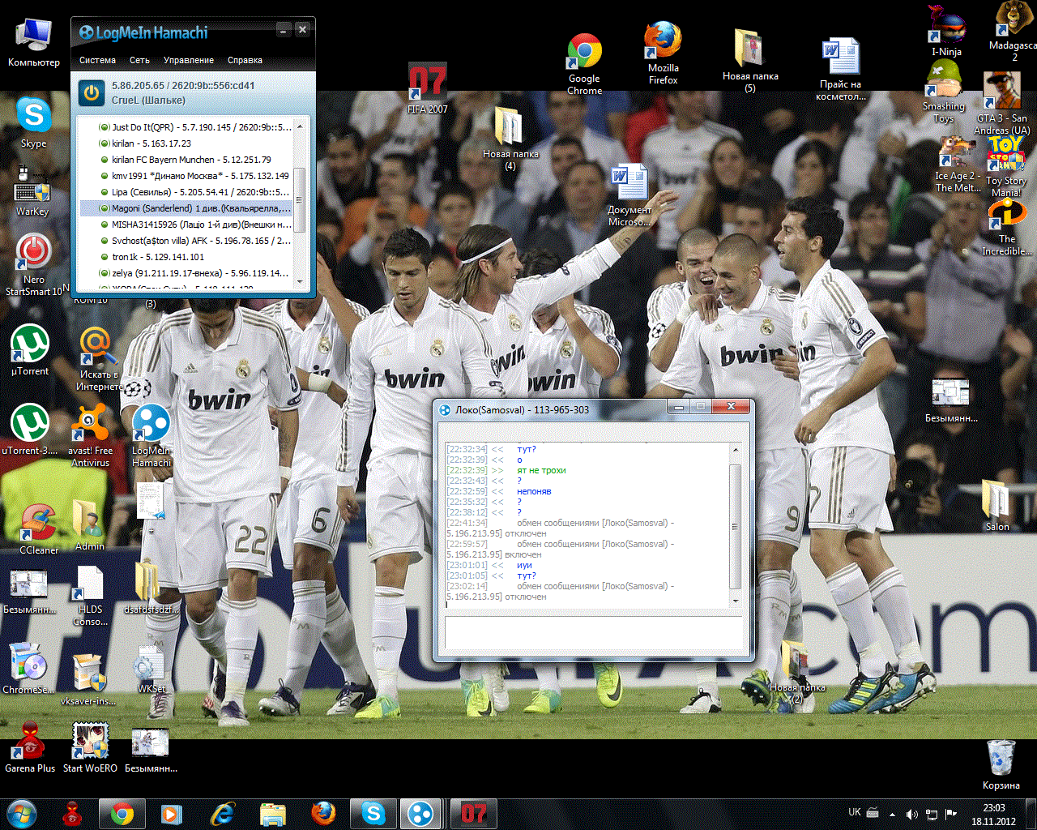Open the UK input language selector
Image resolution: width=1037 pixels, height=830 pixels.
click(x=855, y=812)
